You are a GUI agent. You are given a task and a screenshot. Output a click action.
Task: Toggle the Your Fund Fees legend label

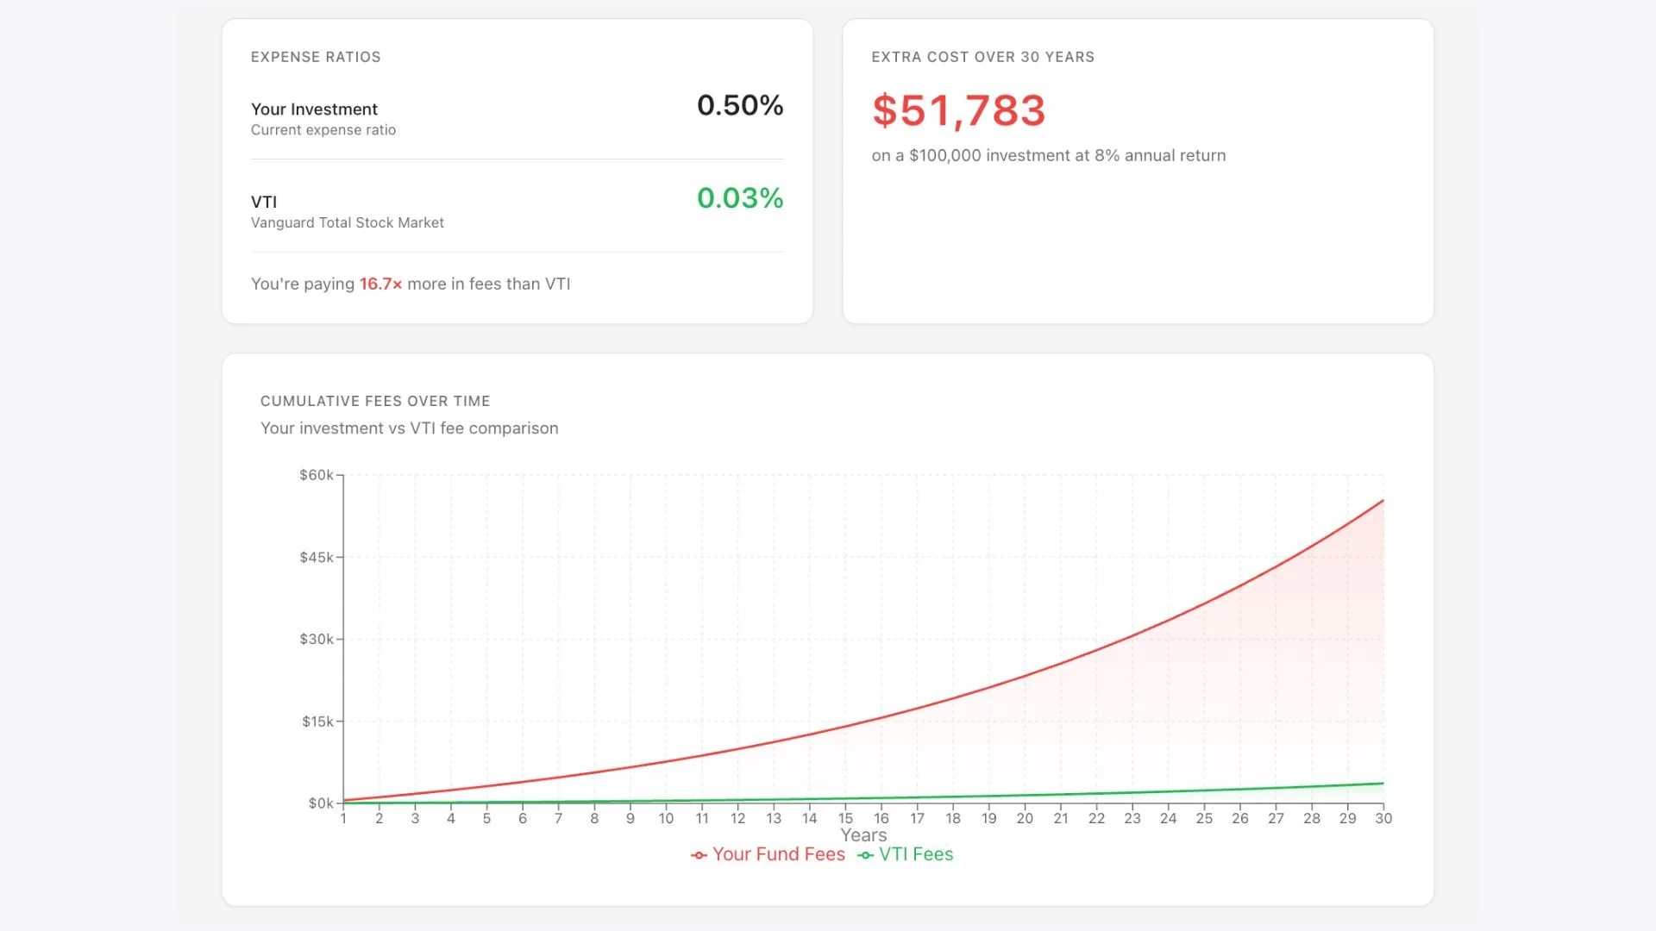[778, 854]
